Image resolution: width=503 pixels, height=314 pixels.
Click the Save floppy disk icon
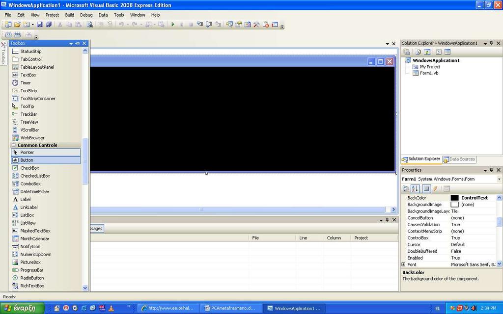[x=39, y=25]
